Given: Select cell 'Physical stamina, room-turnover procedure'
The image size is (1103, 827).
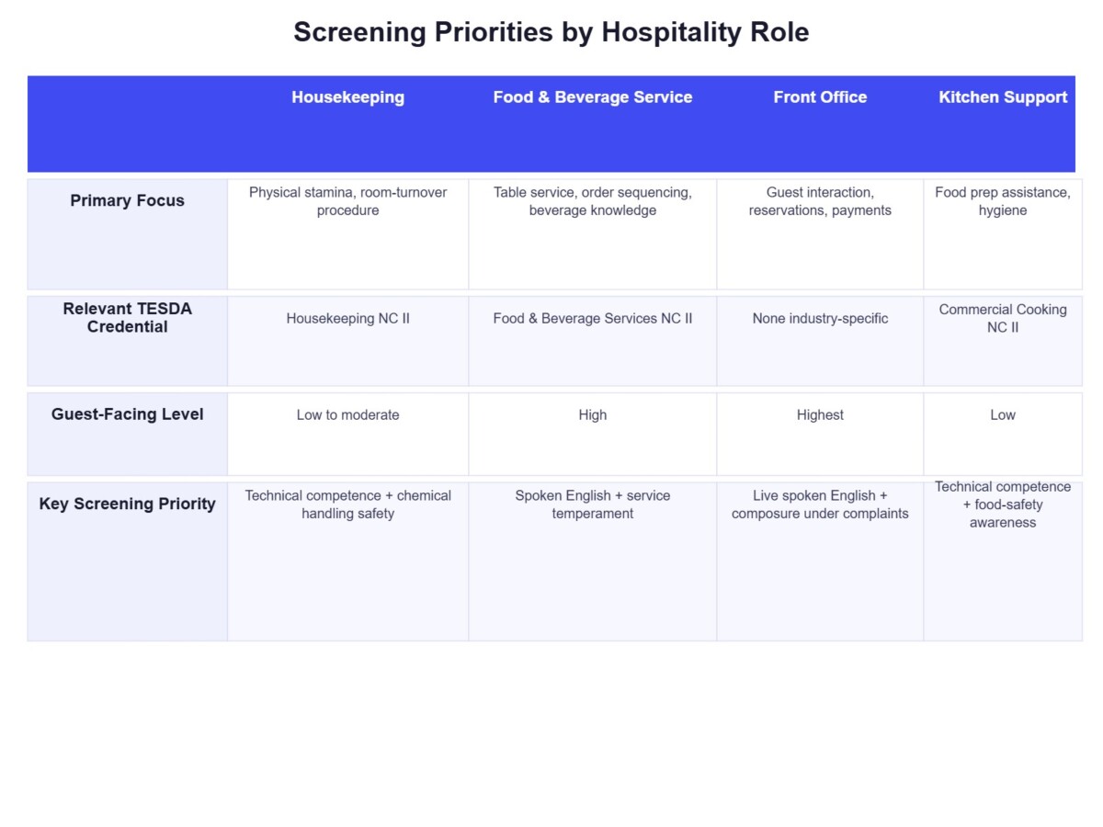Looking at the screenshot, I should point(348,234).
